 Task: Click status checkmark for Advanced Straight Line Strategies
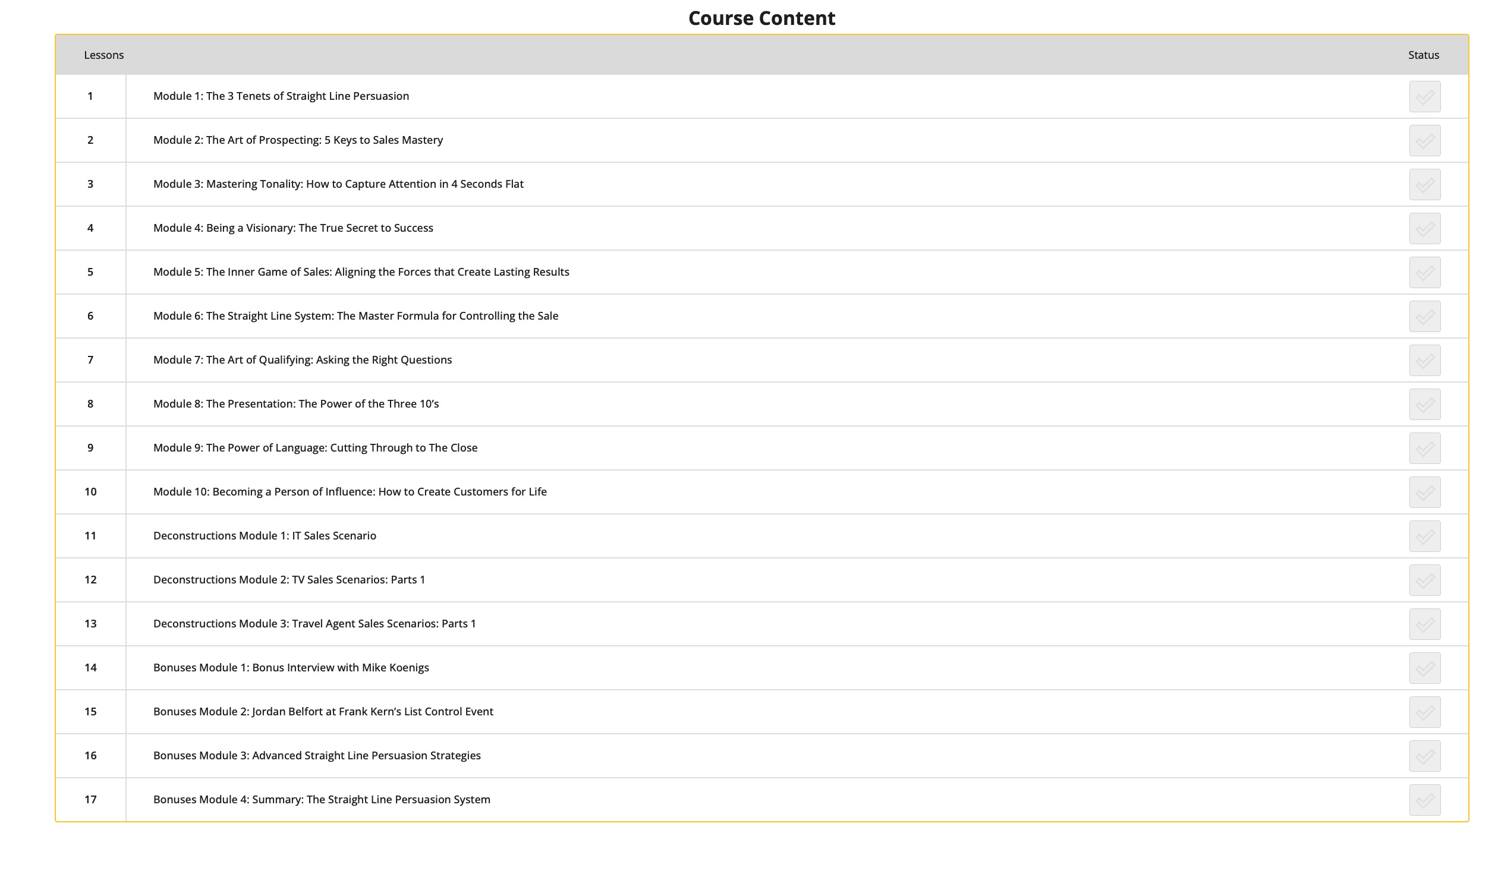(x=1425, y=756)
